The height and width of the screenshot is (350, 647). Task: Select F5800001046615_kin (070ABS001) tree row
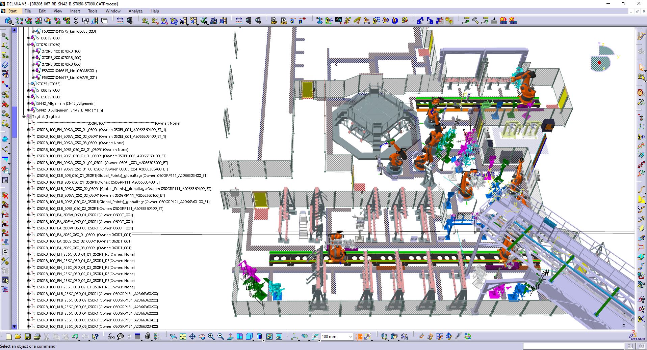click(x=69, y=71)
